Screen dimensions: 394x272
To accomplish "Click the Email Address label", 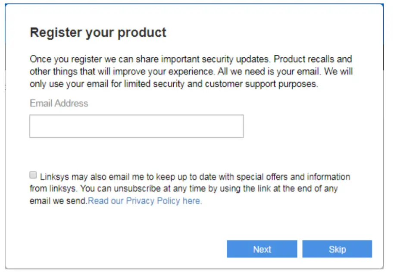I will pyautogui.click(x=58, y=103).
